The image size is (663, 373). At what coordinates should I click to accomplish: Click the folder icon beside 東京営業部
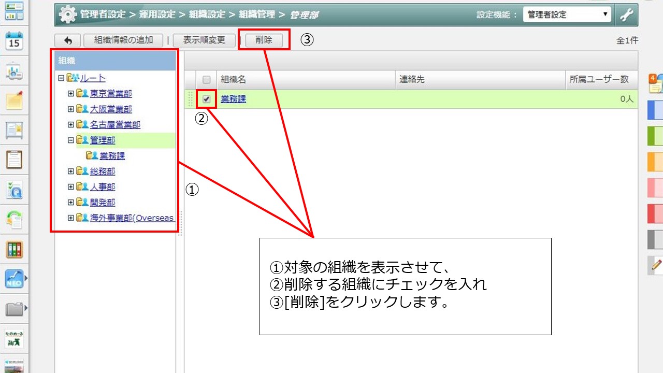pos(82,94)
